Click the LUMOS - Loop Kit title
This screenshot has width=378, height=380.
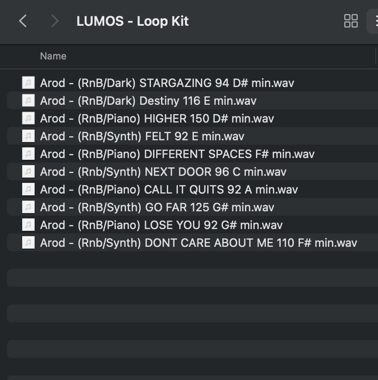coord(132,21)
